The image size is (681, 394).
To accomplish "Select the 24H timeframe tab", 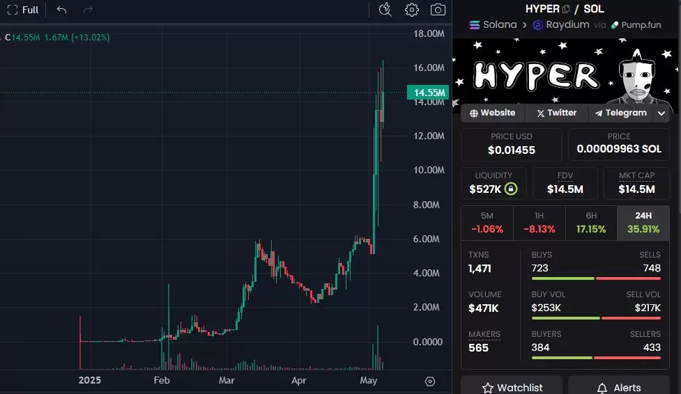I will click(643, 223).
